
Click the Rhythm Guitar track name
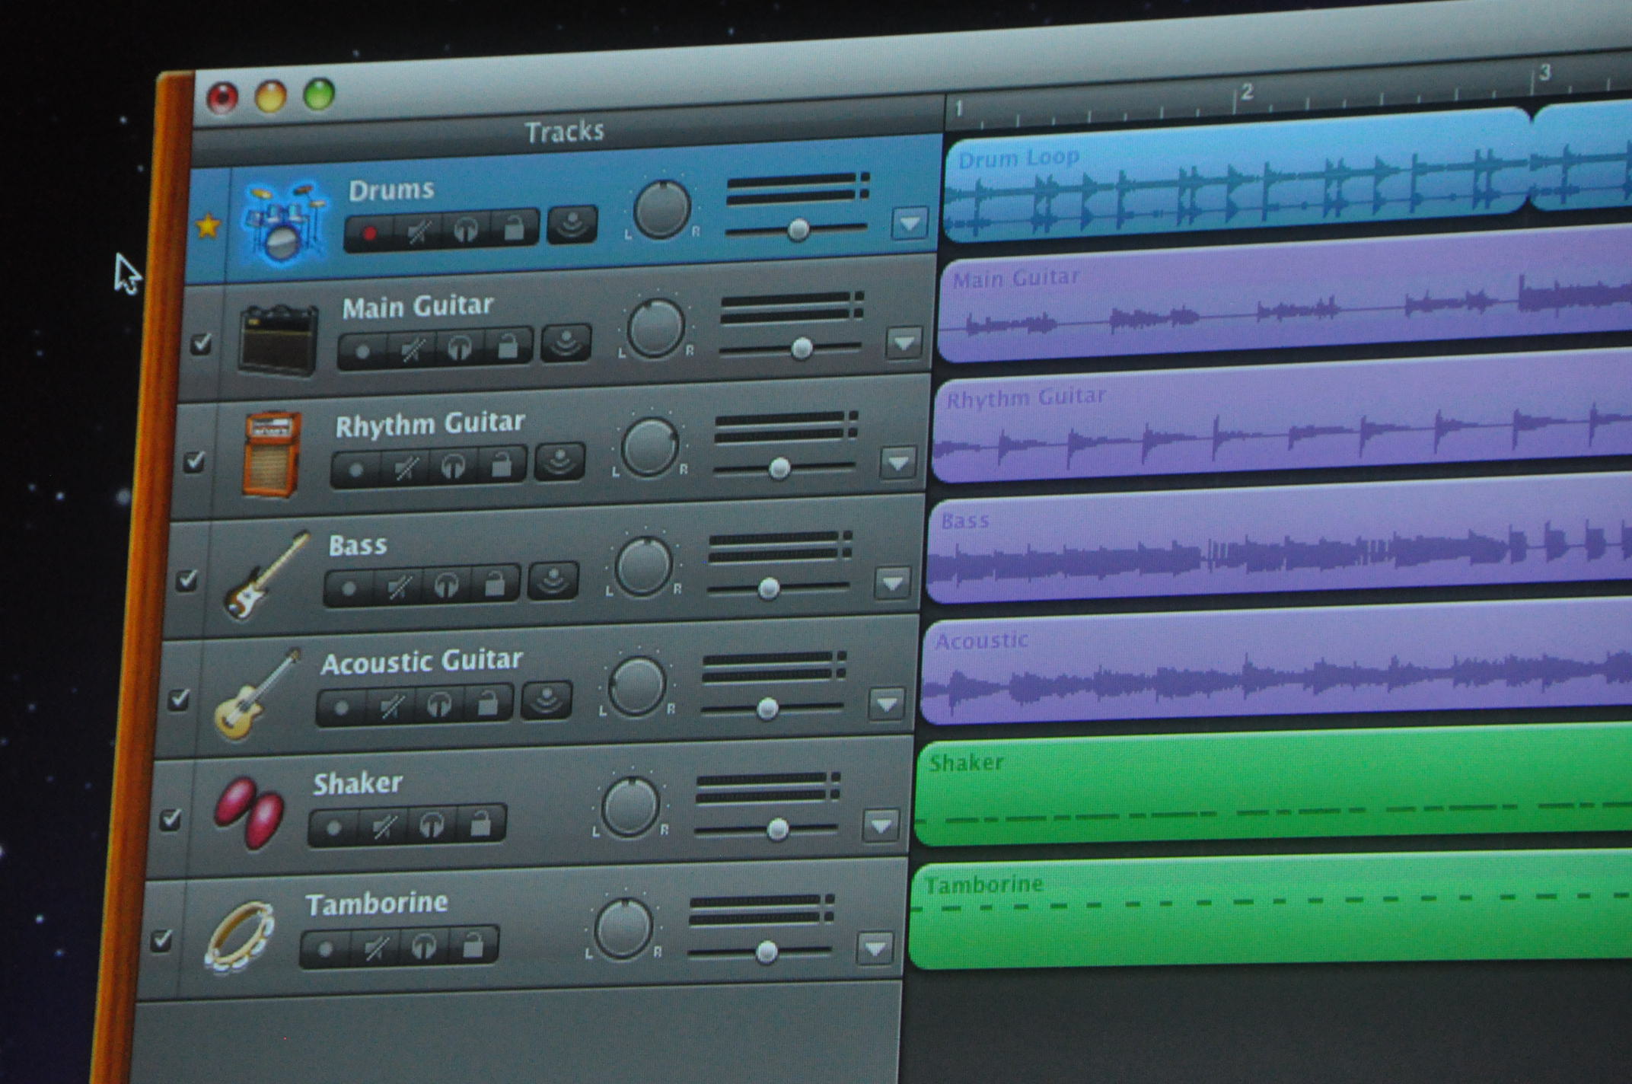coord(430,425)
